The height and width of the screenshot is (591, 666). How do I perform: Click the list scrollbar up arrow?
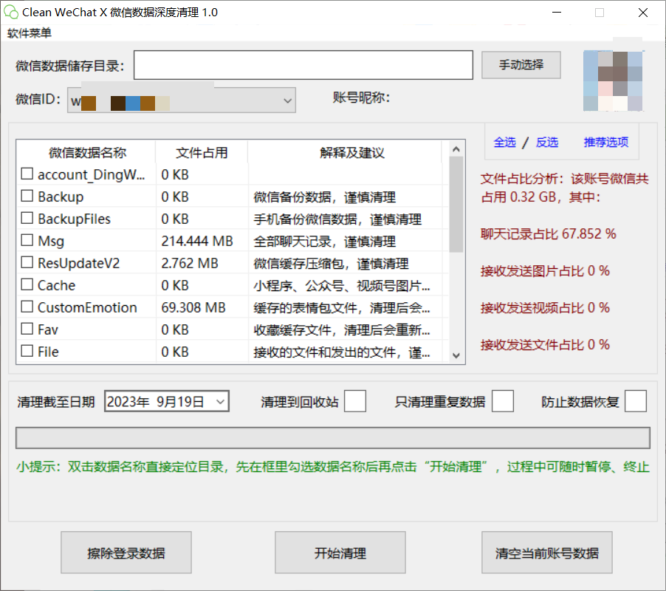(456, 149)
